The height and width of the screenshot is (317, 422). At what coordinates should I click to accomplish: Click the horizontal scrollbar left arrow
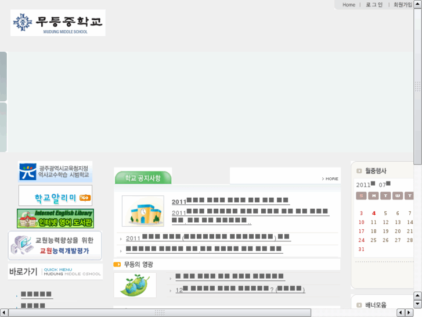(x=3, y=312)
